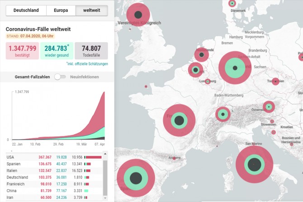The height and width of the screenshot is (202, 303).
Task: Click the Neuinfektionen label
Action: point(85,77)
